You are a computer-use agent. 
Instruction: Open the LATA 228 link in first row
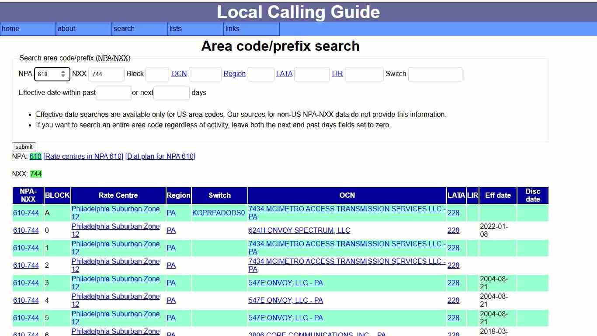point(453,213)
